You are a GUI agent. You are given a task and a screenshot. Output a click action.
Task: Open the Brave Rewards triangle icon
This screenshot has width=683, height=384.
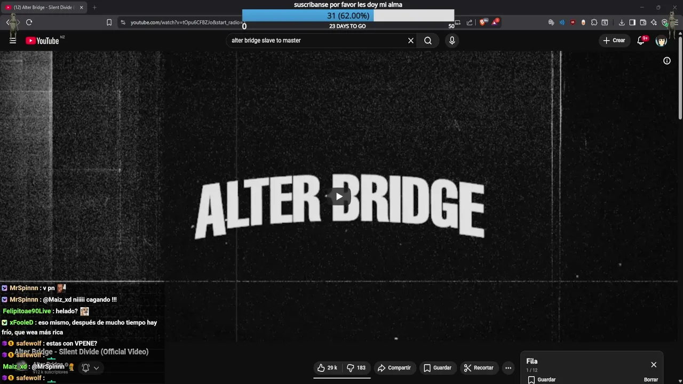click(x=496, y=22)
